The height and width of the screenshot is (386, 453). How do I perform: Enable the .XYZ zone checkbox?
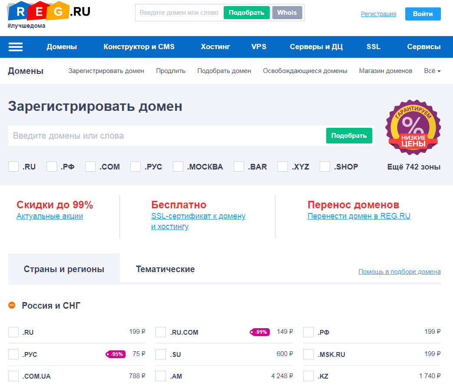coord(283,166)
